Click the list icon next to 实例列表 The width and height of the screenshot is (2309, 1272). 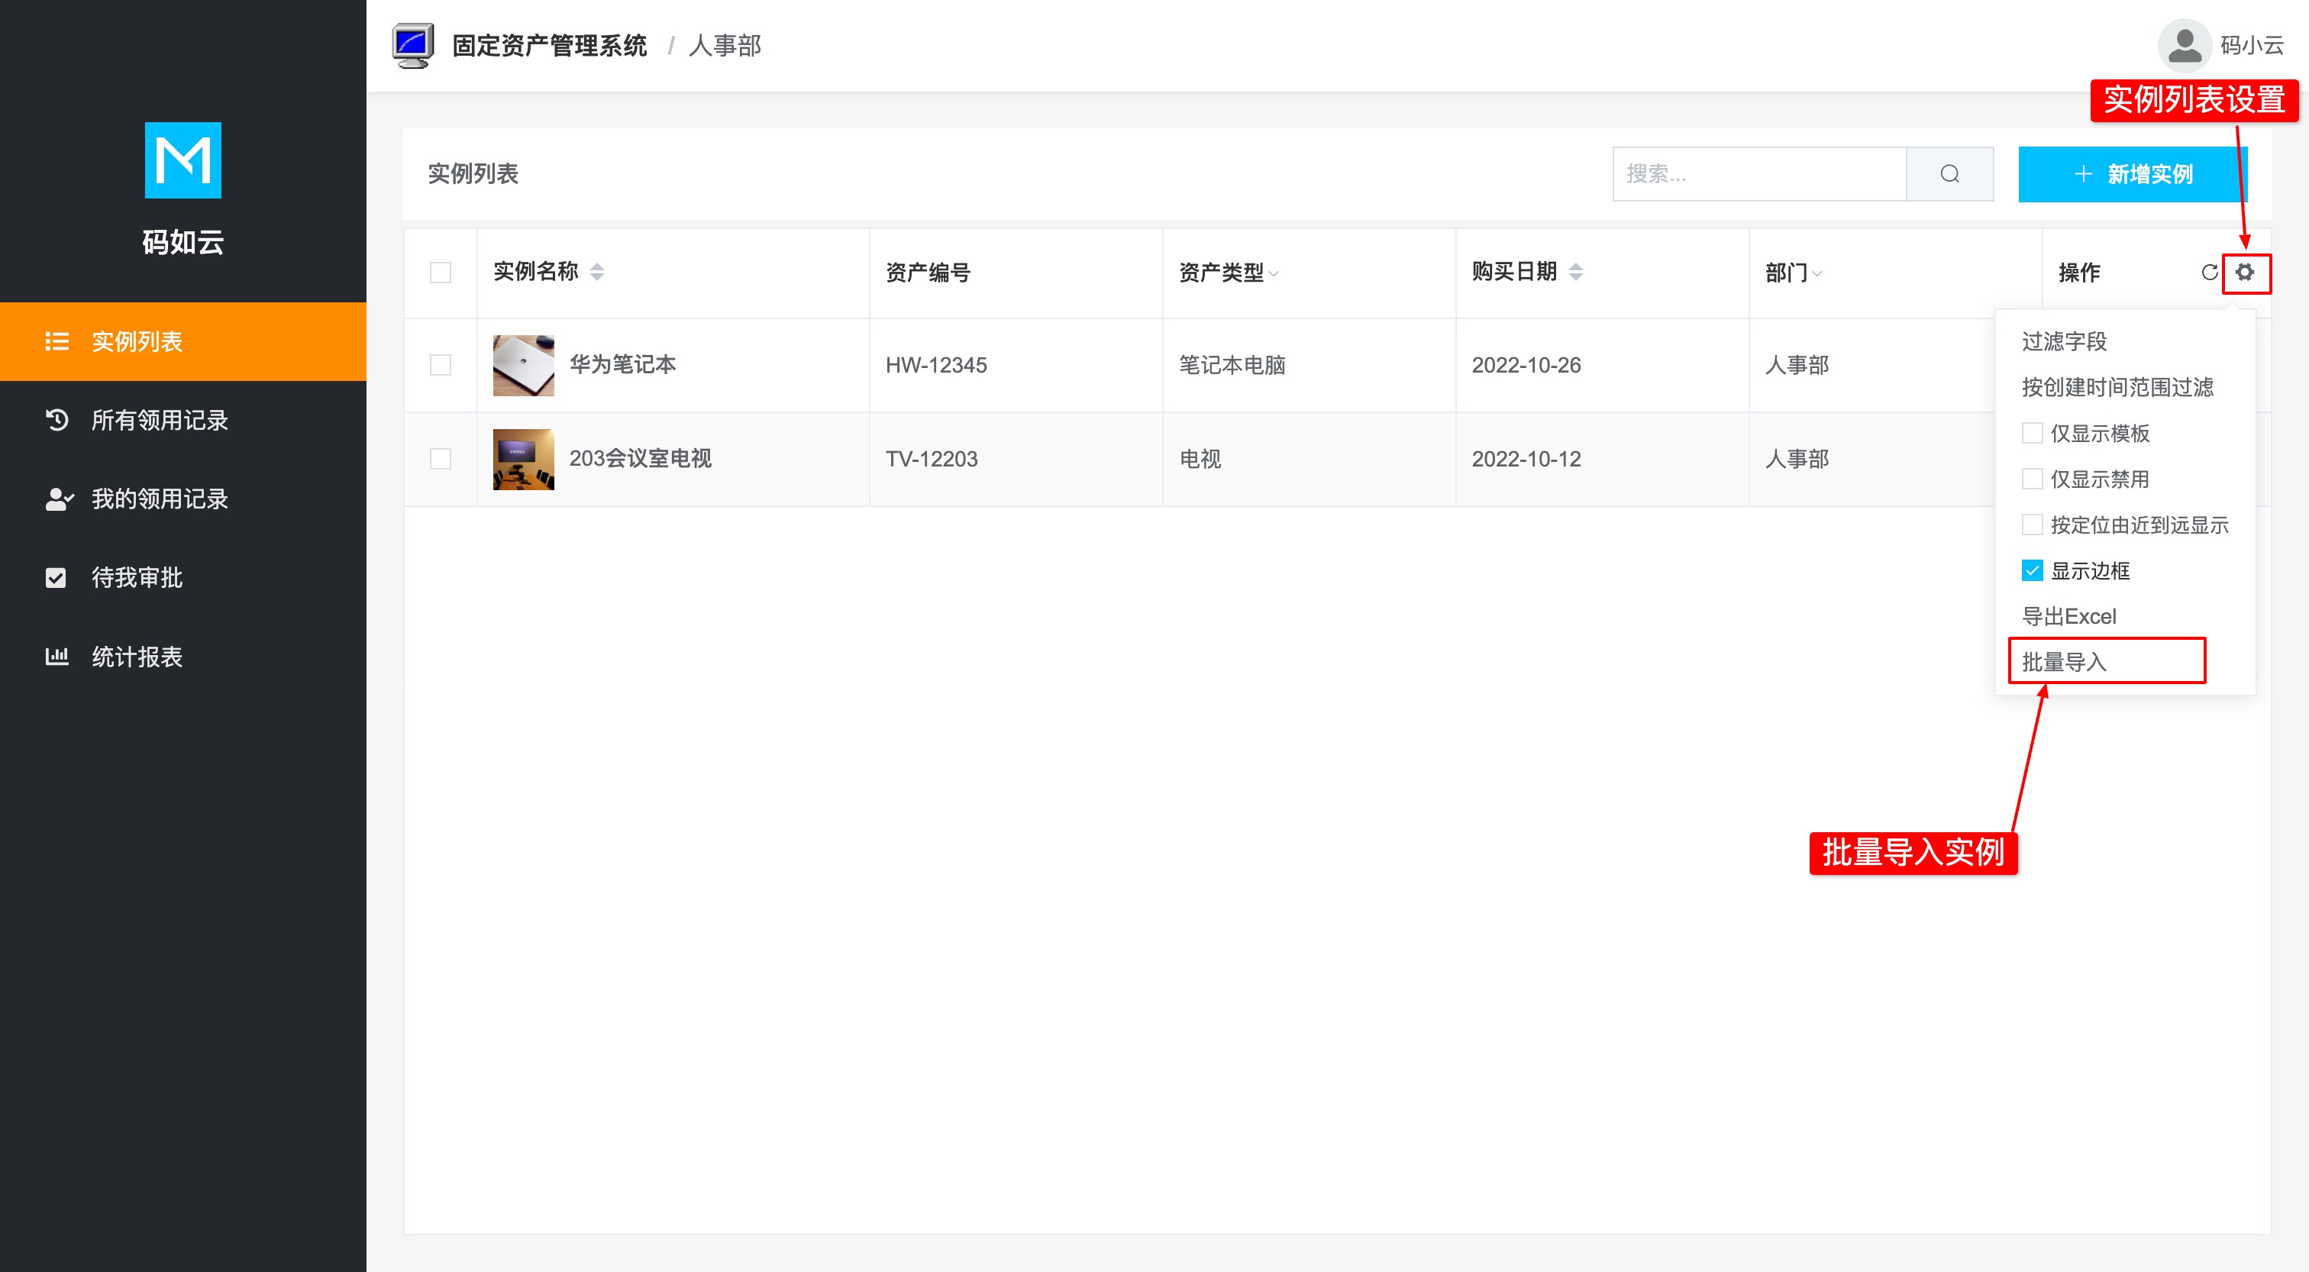pos(57,341)
